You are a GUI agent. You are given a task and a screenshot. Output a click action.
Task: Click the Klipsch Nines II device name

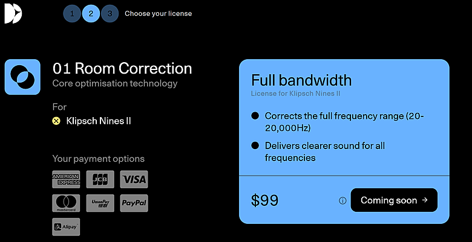(99, 121)
